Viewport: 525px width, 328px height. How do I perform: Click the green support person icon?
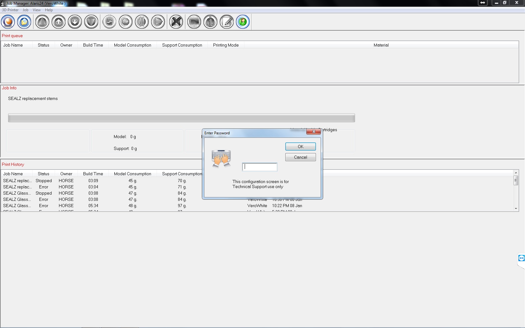pyautogui.click(x=243, y=22)
